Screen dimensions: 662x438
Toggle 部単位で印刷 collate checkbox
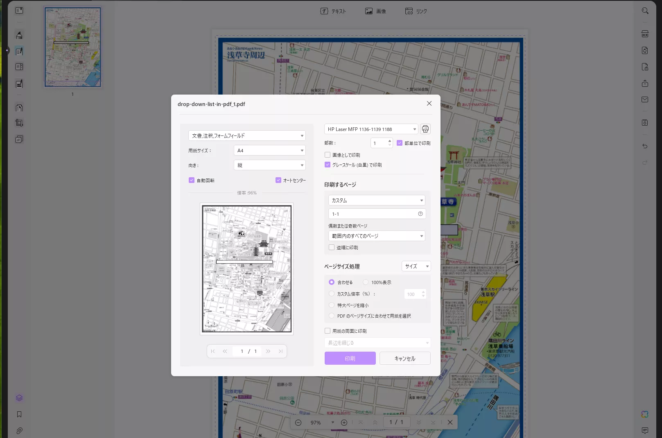pos(400,143)
